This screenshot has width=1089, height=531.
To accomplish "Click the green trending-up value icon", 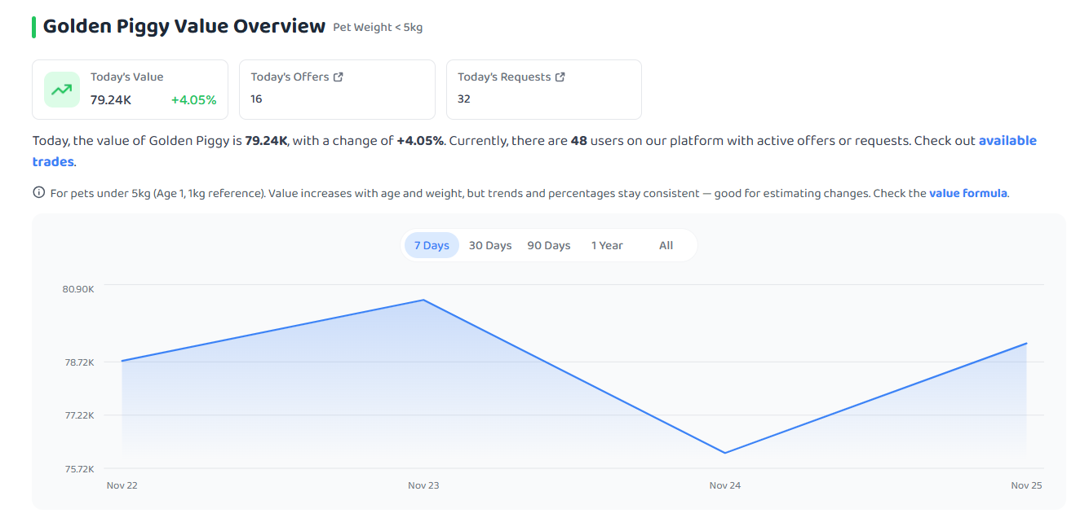I will (62, 90).
